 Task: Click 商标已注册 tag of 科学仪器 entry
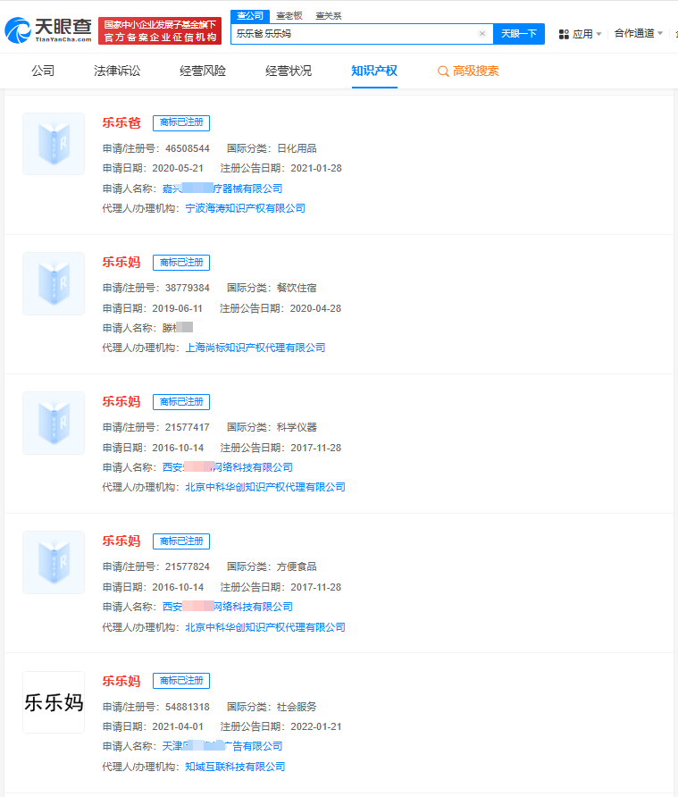[x=181, y=401]
